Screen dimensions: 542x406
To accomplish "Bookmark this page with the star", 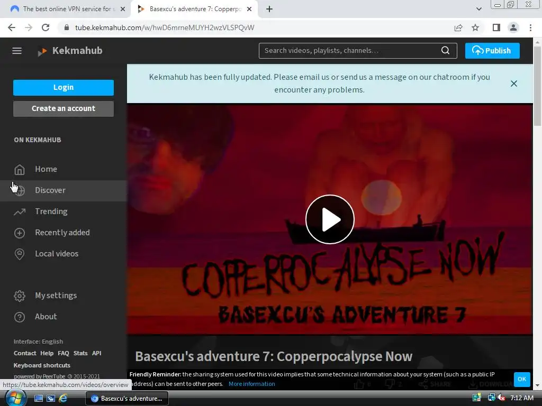I will point(475,27).
